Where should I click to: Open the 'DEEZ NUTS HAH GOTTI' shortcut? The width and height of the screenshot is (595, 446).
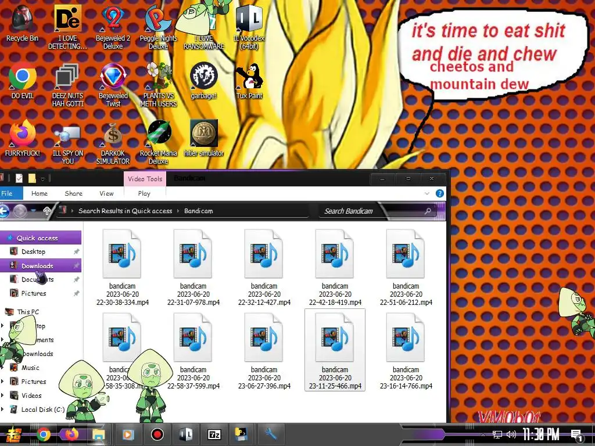tap(67, 84)
